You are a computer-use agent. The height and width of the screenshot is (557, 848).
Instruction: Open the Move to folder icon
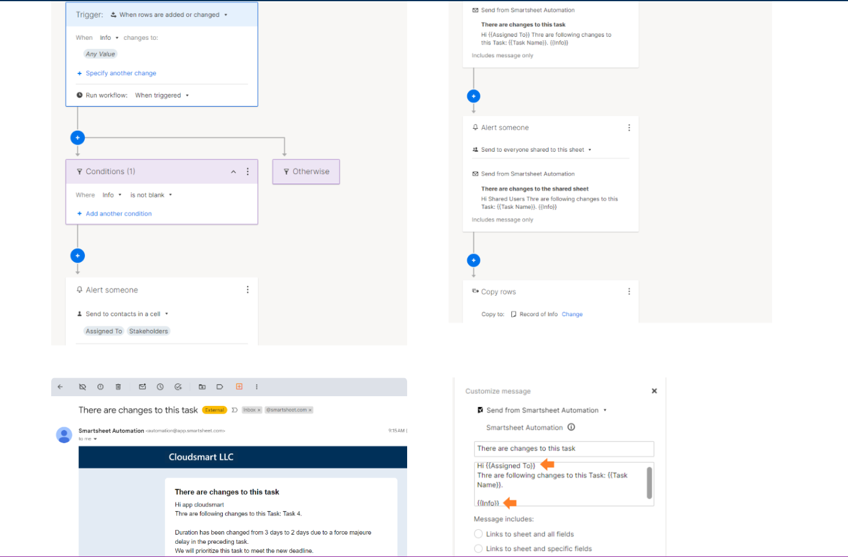(x=202, y=387)
